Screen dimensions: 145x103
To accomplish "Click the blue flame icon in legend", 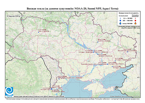I will [120, 23].
